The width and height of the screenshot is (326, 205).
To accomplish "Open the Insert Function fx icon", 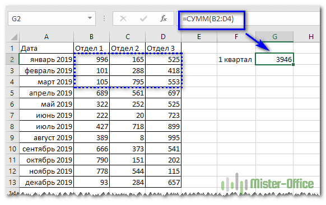I will 164,18.
